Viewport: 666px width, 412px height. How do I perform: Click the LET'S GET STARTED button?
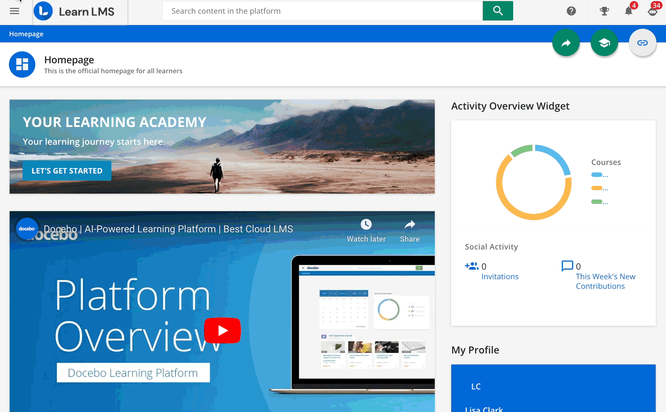[66, 171]
